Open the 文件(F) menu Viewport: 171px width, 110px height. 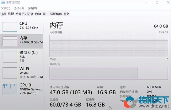[x=5, y=8]
